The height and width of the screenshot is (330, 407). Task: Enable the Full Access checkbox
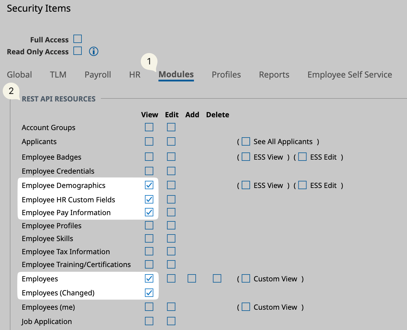78,39
